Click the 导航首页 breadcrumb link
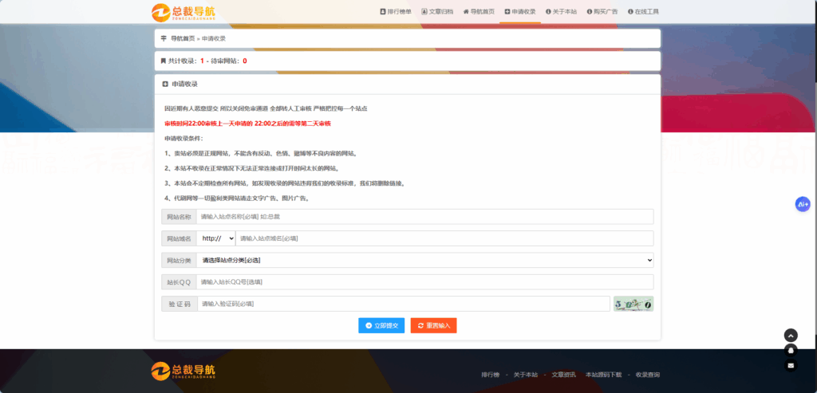 tap(183, 38)
